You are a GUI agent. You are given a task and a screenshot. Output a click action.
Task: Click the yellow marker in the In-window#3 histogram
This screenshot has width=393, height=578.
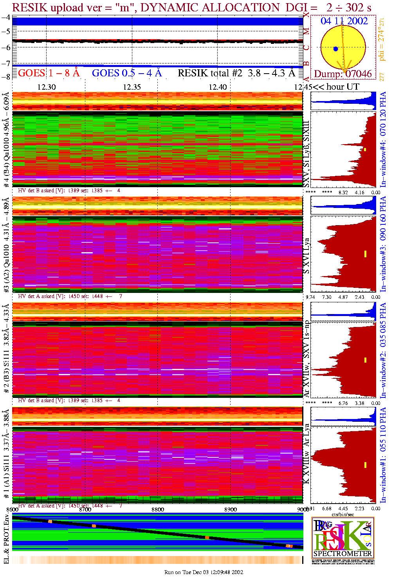tap(365, 254)
